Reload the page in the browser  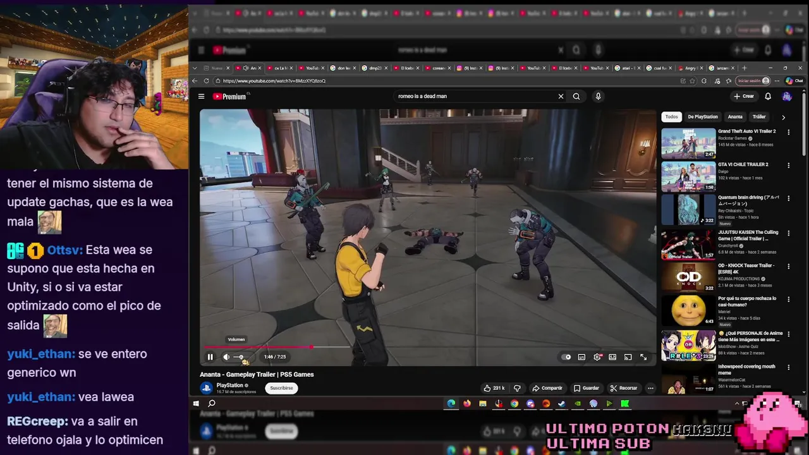[206, 81]
